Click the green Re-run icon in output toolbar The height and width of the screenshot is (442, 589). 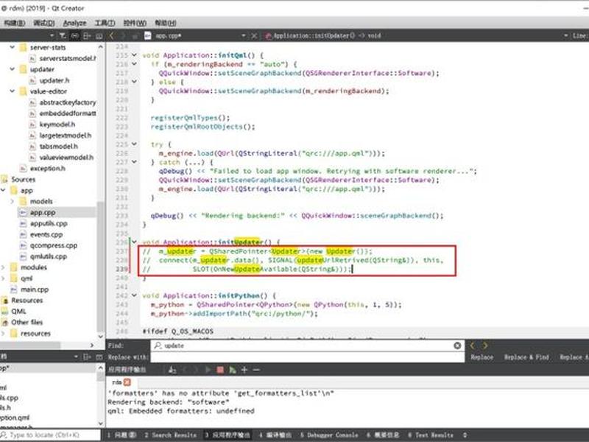click(208, 371)
